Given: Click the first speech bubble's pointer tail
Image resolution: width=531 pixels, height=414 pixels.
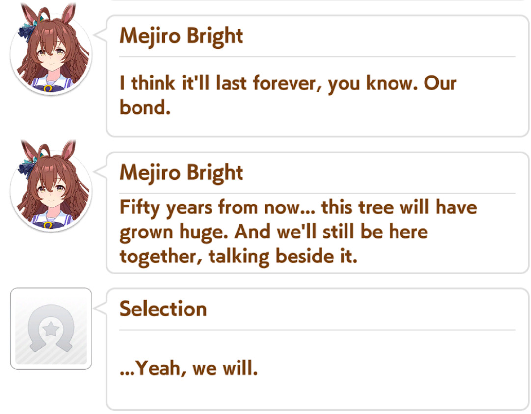Looking at the screenshot, I should tap(101, 34).
